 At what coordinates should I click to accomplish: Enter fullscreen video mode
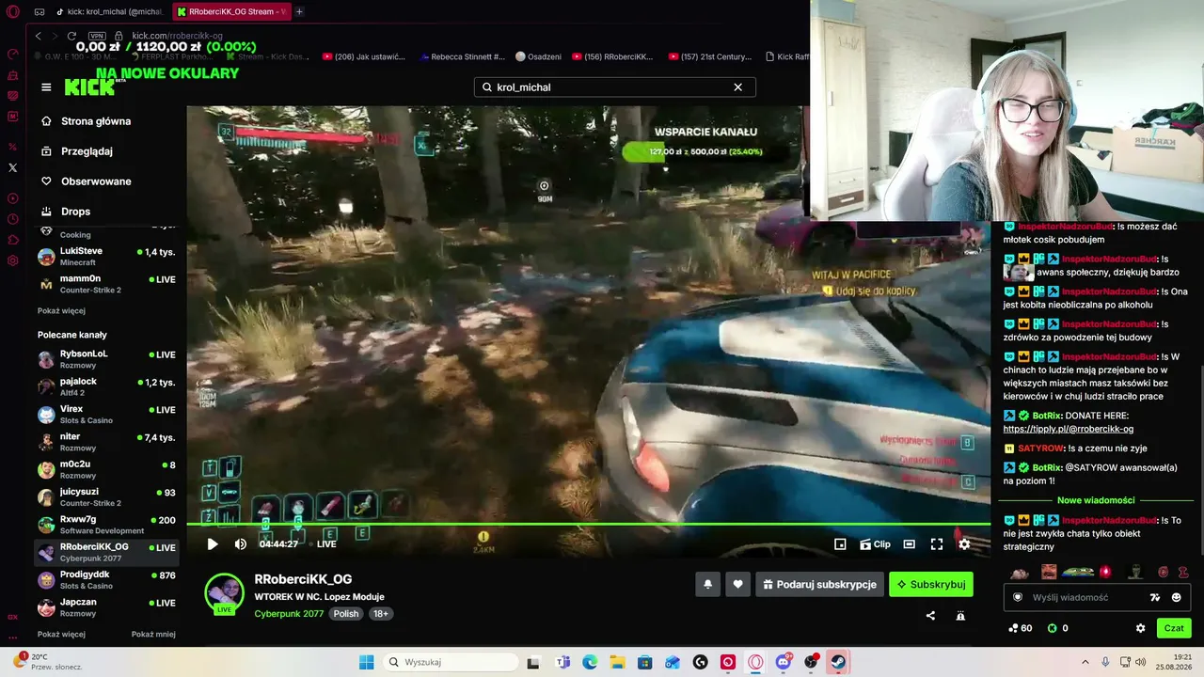click(x=937, y=543)
